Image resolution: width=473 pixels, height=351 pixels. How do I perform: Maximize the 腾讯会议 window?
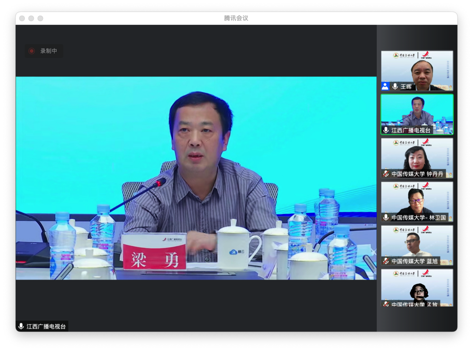[40, 18]
